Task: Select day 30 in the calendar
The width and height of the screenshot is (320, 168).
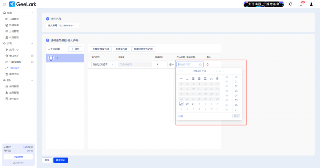Action: [187, 104]
